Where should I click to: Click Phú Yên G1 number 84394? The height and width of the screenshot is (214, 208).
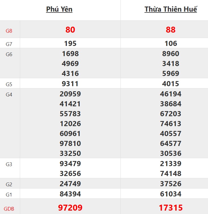[x=70, y=194]
